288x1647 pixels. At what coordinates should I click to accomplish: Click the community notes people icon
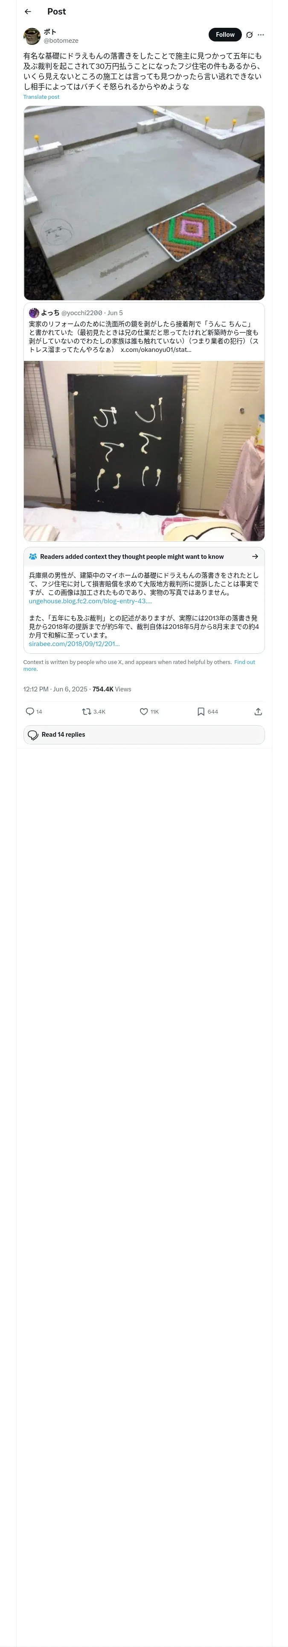coord(32,556)
